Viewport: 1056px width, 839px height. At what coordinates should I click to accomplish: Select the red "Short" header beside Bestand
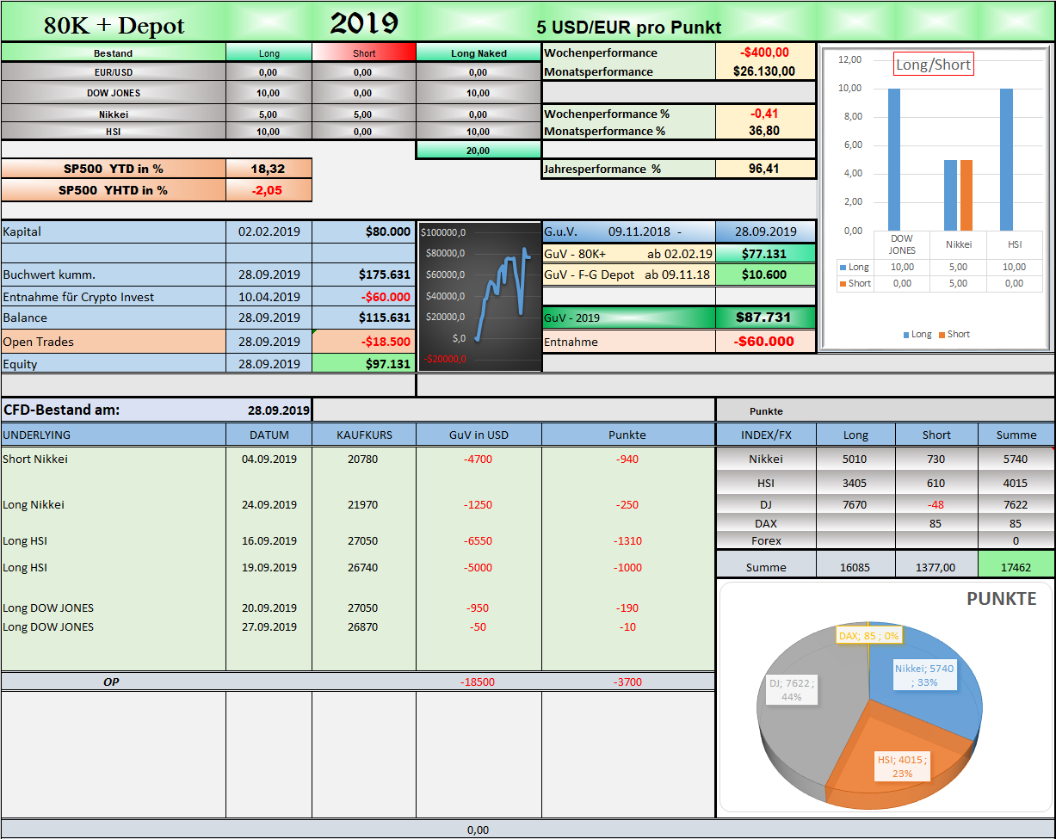(x=364, y=53)
